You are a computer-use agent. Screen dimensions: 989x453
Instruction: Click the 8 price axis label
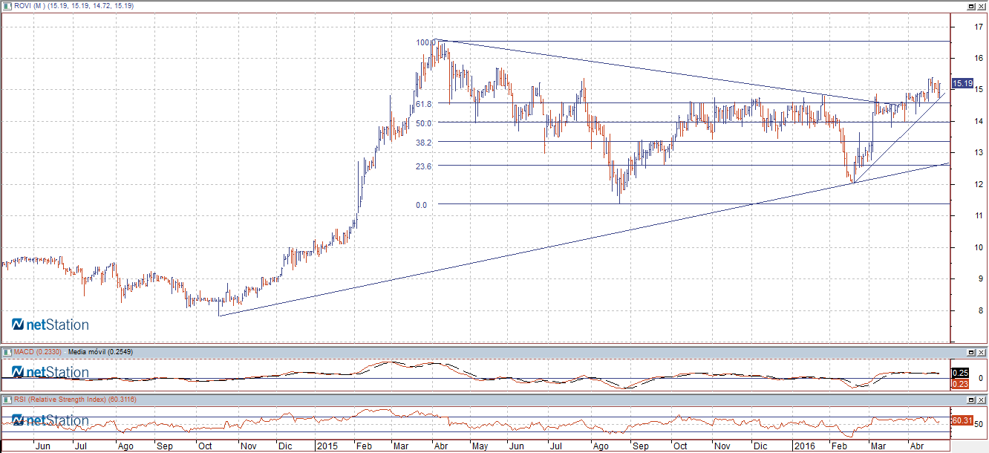point(979,310)
